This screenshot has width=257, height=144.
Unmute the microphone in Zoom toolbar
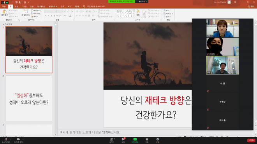tap(6, 140)
